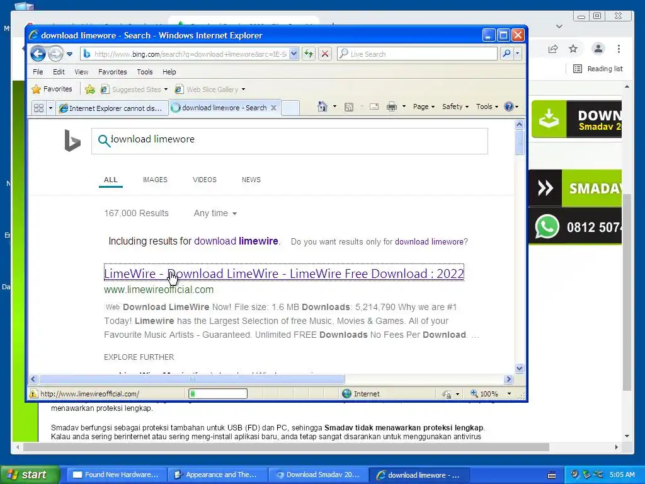Image resolution: width=645 pixels, height=484 pixels.
Task: Click the RSS Feeds icon
Action: pos(349,107)
